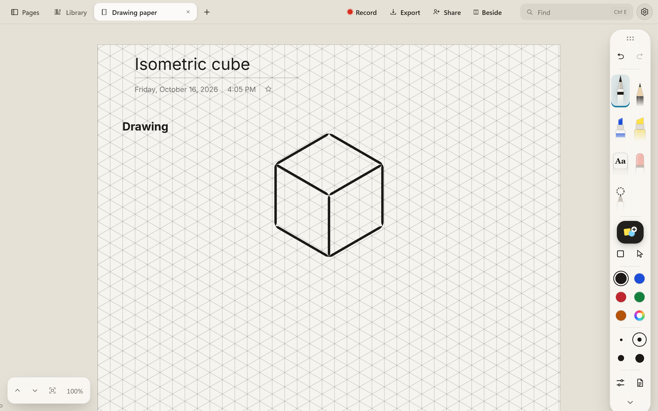Close the Drawing paper tab

188,12
